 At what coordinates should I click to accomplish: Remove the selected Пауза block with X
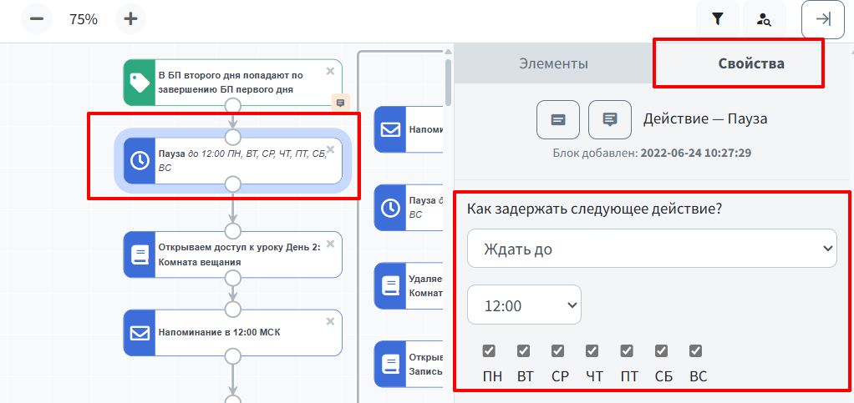pos(330,149)
